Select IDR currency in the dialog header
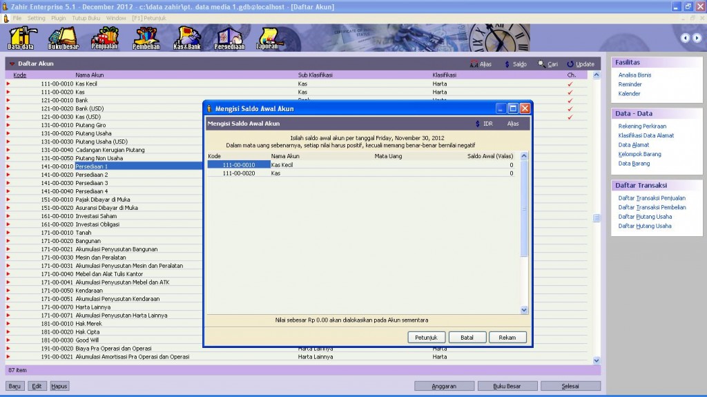The image size is (707, 397). (x=483, y=124)
